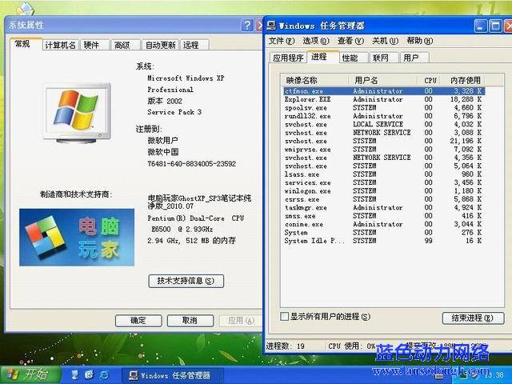
Task: Click the Show Desktop quick launch icon
Action: pyautogui.click(x=75, y=375)
